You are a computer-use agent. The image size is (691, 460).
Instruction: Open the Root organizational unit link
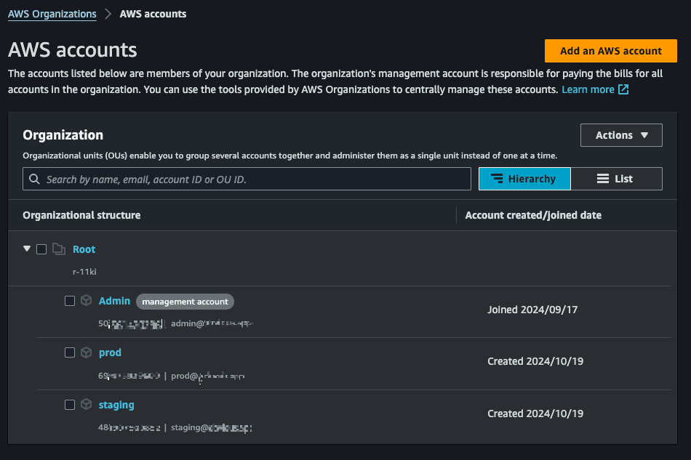84,249
